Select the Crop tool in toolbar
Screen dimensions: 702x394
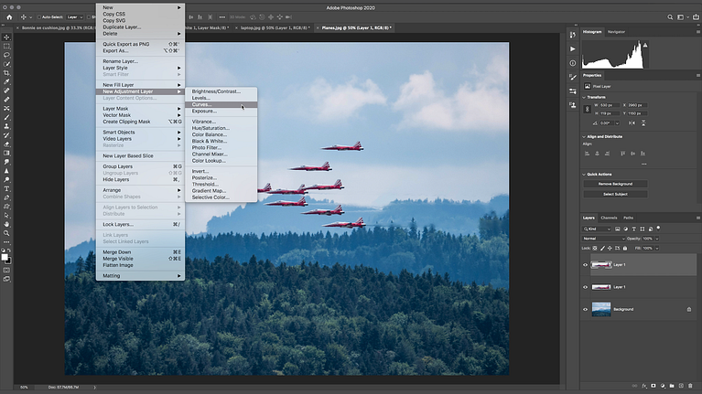[6, 73]
